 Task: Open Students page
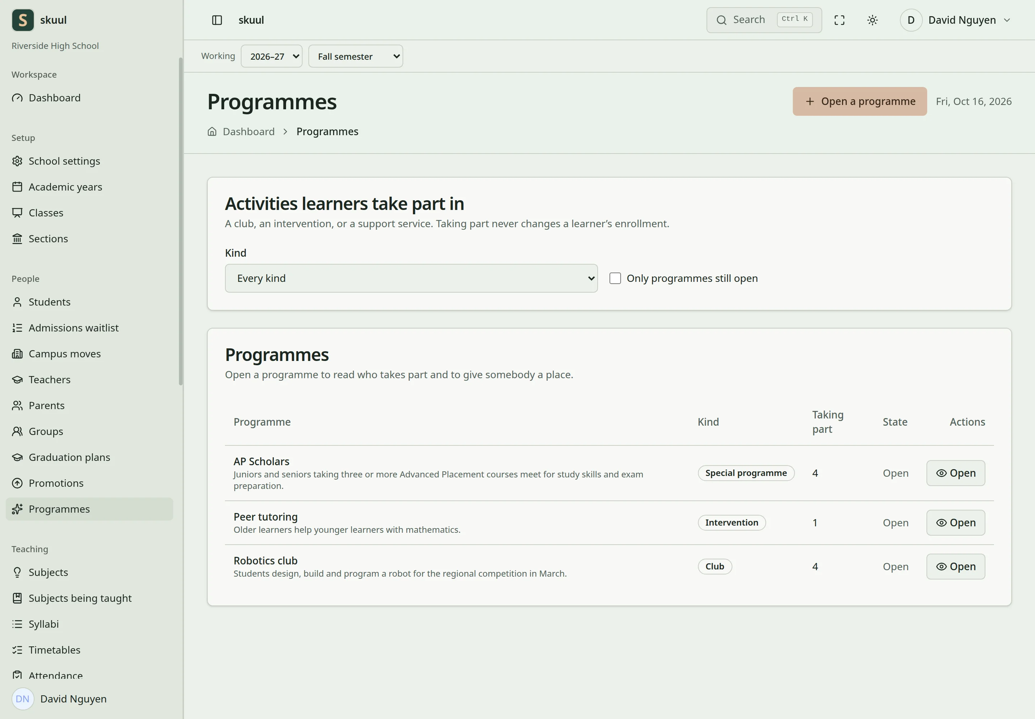(89, 302)
